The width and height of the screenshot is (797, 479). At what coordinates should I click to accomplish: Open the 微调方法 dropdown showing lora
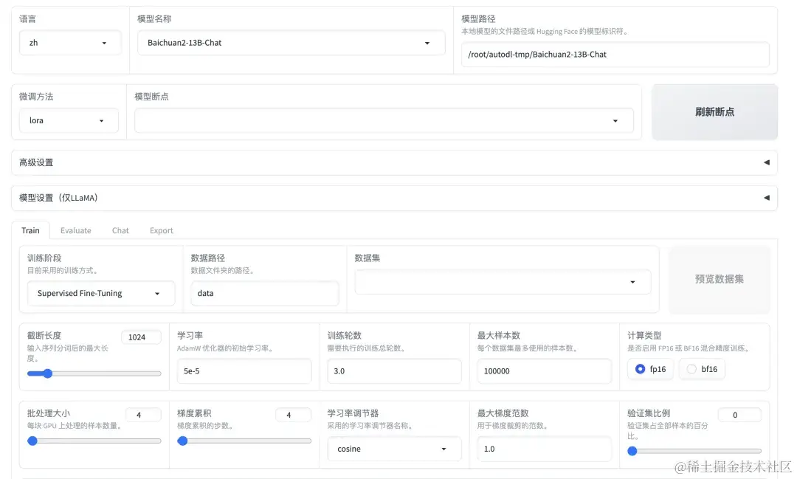[x=69, y=120]
